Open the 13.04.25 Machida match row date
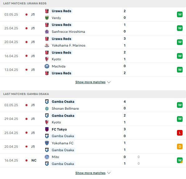 click(11, 70)
